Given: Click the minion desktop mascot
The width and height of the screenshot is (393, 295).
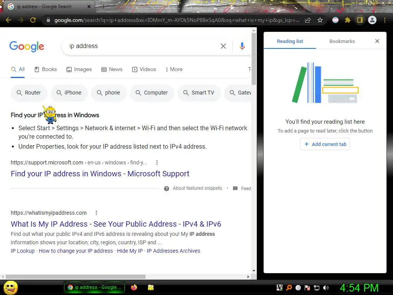Looking at the screenshot, I should click(x=50, y=114).
